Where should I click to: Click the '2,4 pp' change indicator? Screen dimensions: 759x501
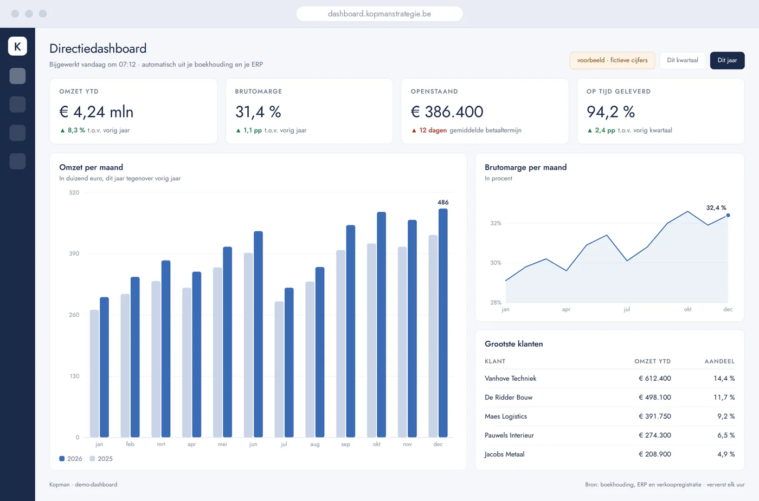coord(601,130)
